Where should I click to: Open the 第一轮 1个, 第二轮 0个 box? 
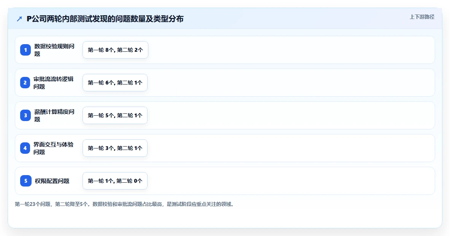pyautogui.click(x=115, y=181)
